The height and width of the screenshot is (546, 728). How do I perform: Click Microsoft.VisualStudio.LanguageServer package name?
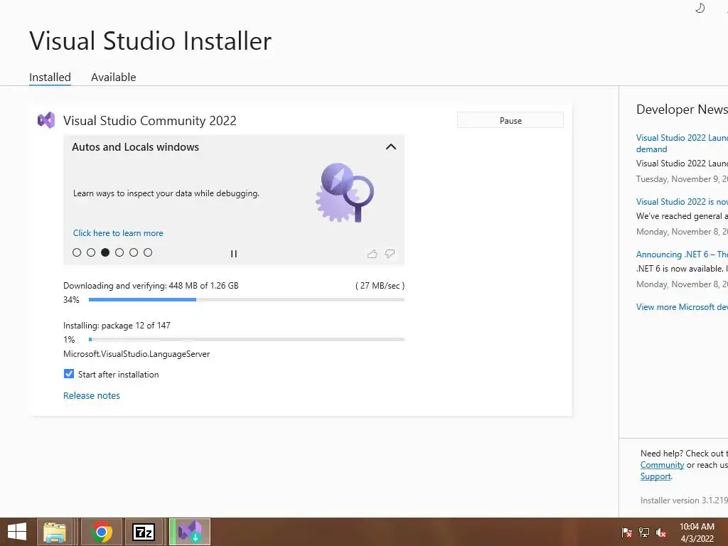tap(136, 354)
